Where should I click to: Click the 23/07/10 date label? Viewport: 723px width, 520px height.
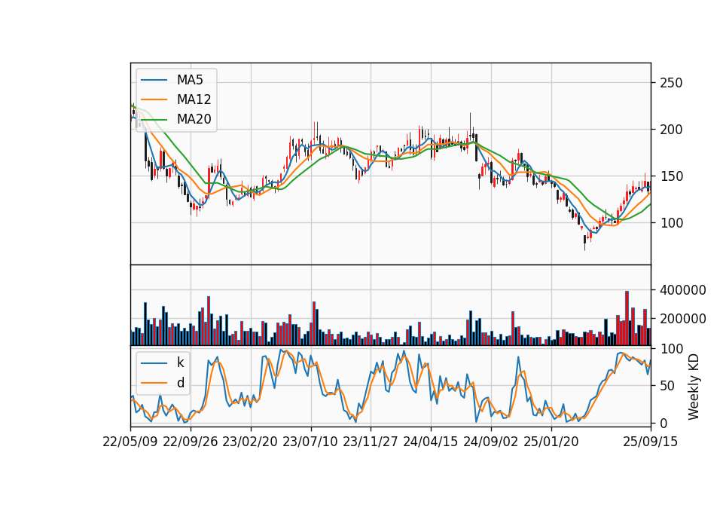[x=310, y=442]
